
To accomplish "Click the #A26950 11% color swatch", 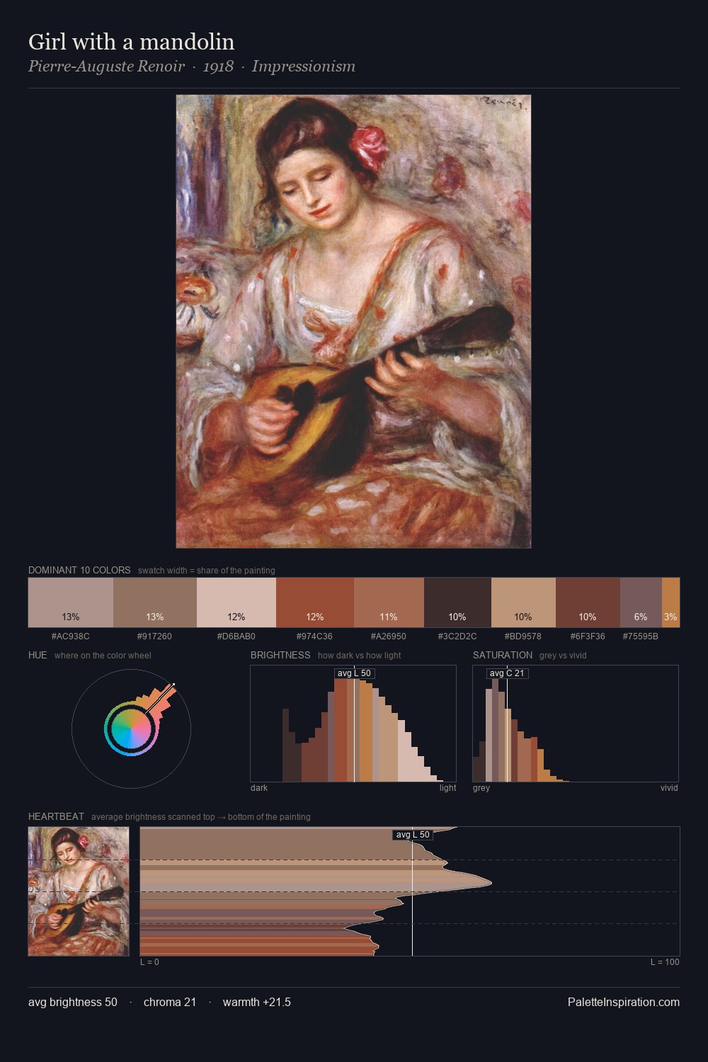I will coord(389,603).
